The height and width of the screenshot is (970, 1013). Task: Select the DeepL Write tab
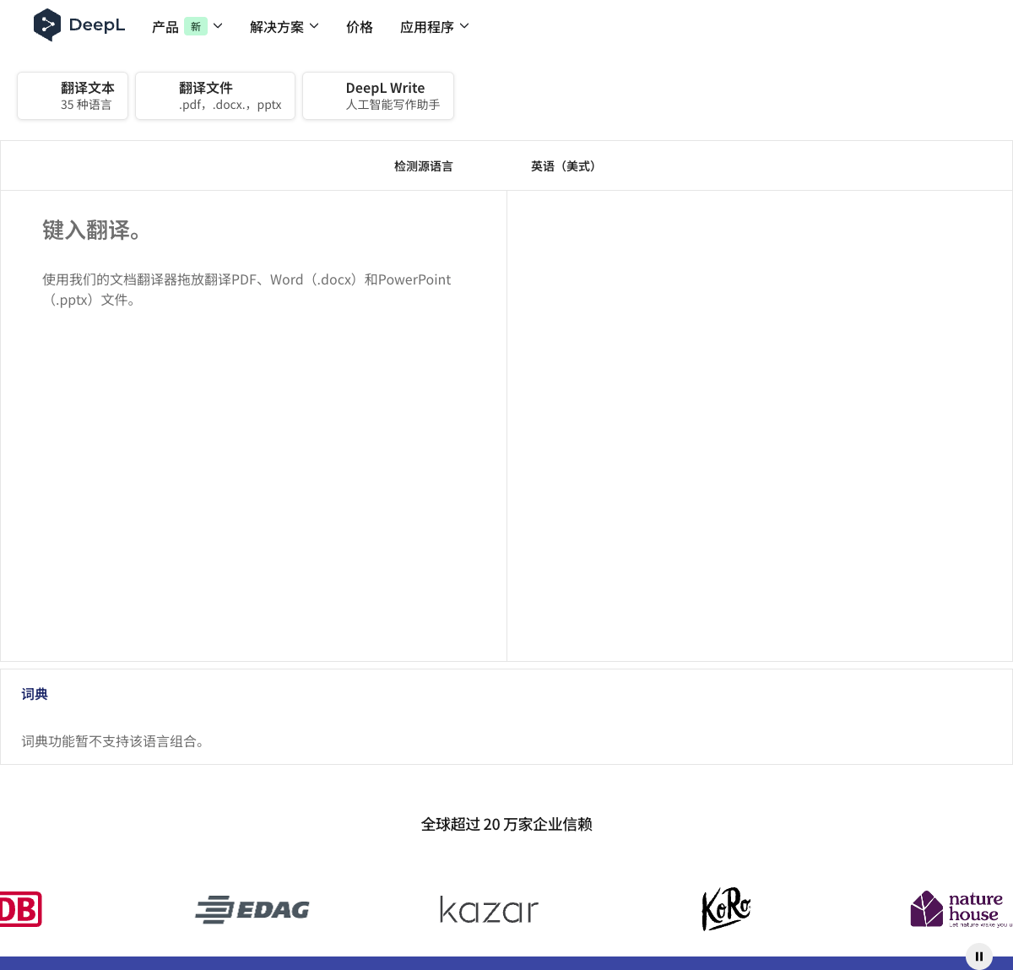tap(377, 95)
